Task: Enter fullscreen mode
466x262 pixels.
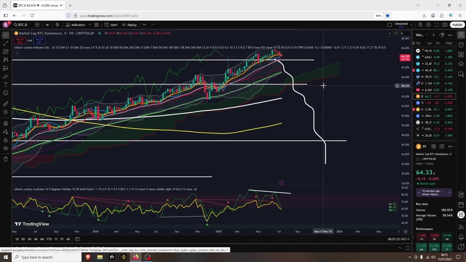Action: click(x=437, y=25)
